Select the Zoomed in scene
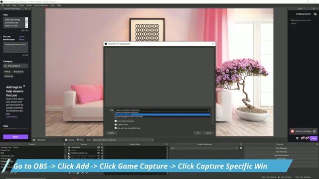The width and height of the screenshot is (319, 179). point(5,150)
